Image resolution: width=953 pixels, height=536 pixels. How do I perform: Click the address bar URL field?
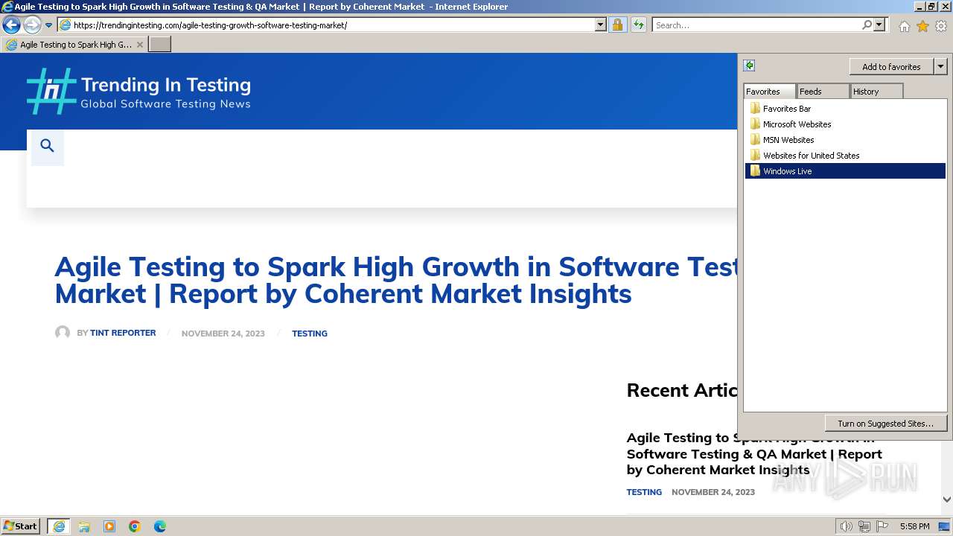pyautogui.click(x=326, y=25)
